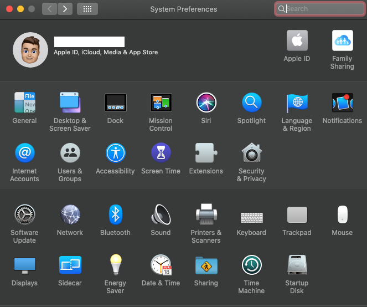Open Apple ID settings icon

(x=297, y=40)
